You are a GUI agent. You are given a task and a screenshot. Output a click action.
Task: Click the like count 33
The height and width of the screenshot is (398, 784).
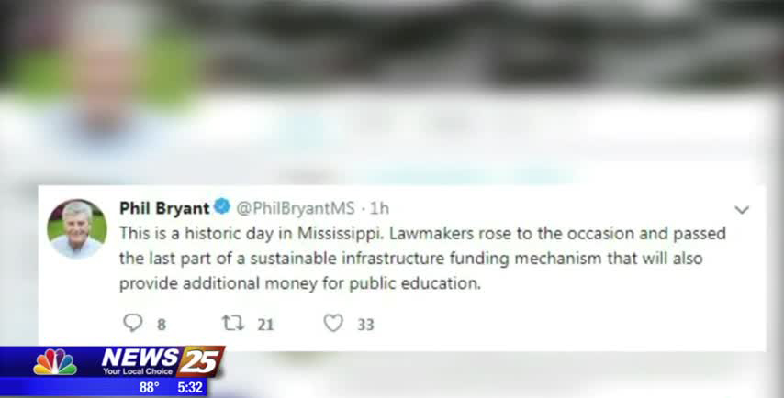[x=365, y=325]
